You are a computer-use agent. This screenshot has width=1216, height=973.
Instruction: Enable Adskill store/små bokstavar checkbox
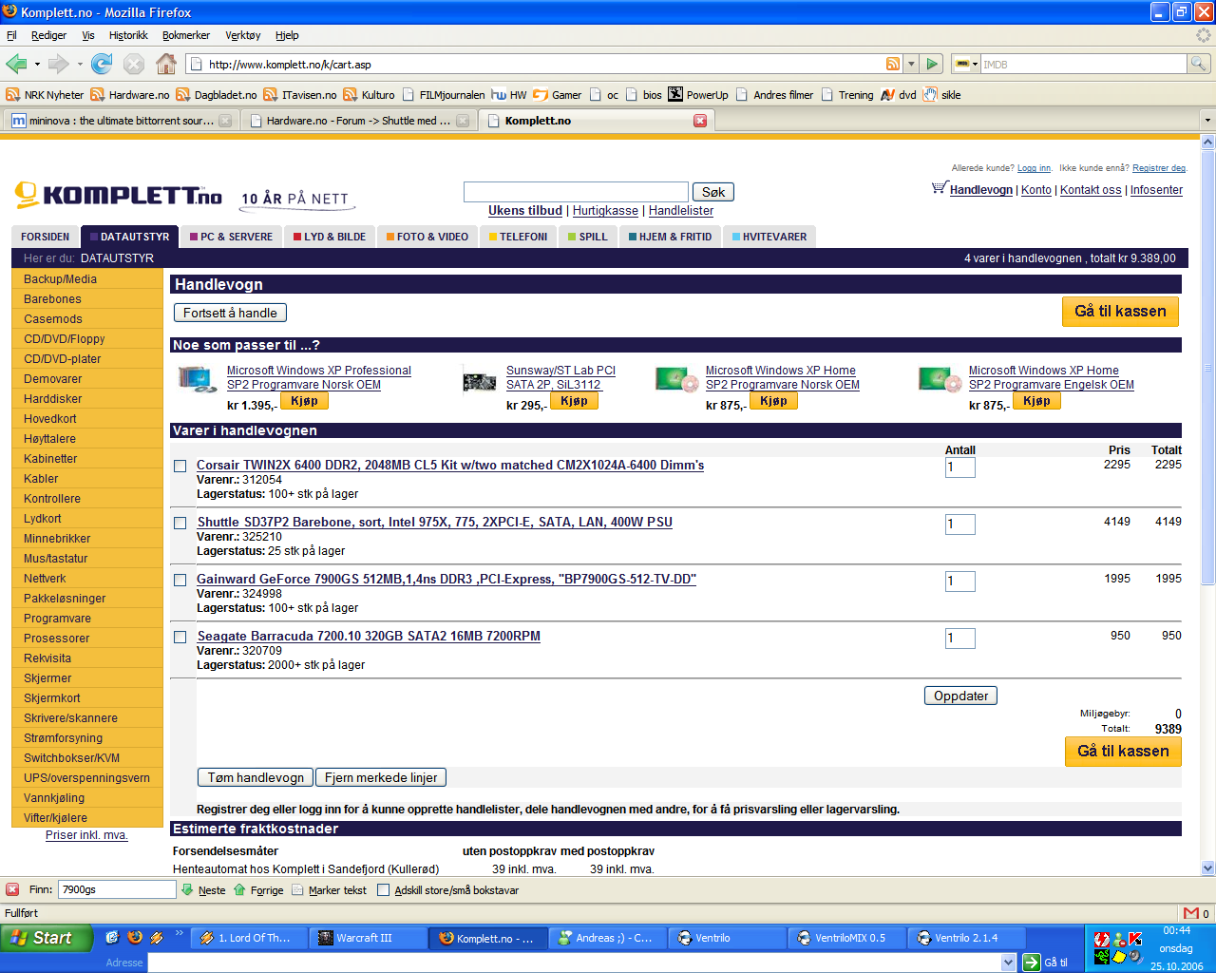[383, 890]
